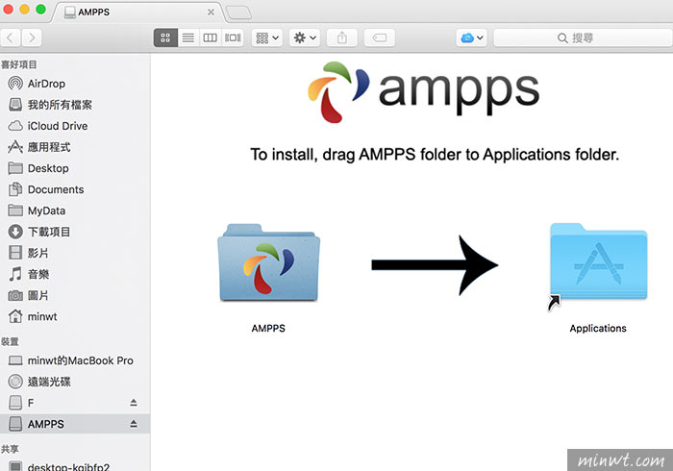Select desktop-kgibfp2 shared computer
Image resolution: width=673 pixels, height=471 pixels.
[75, 466]
